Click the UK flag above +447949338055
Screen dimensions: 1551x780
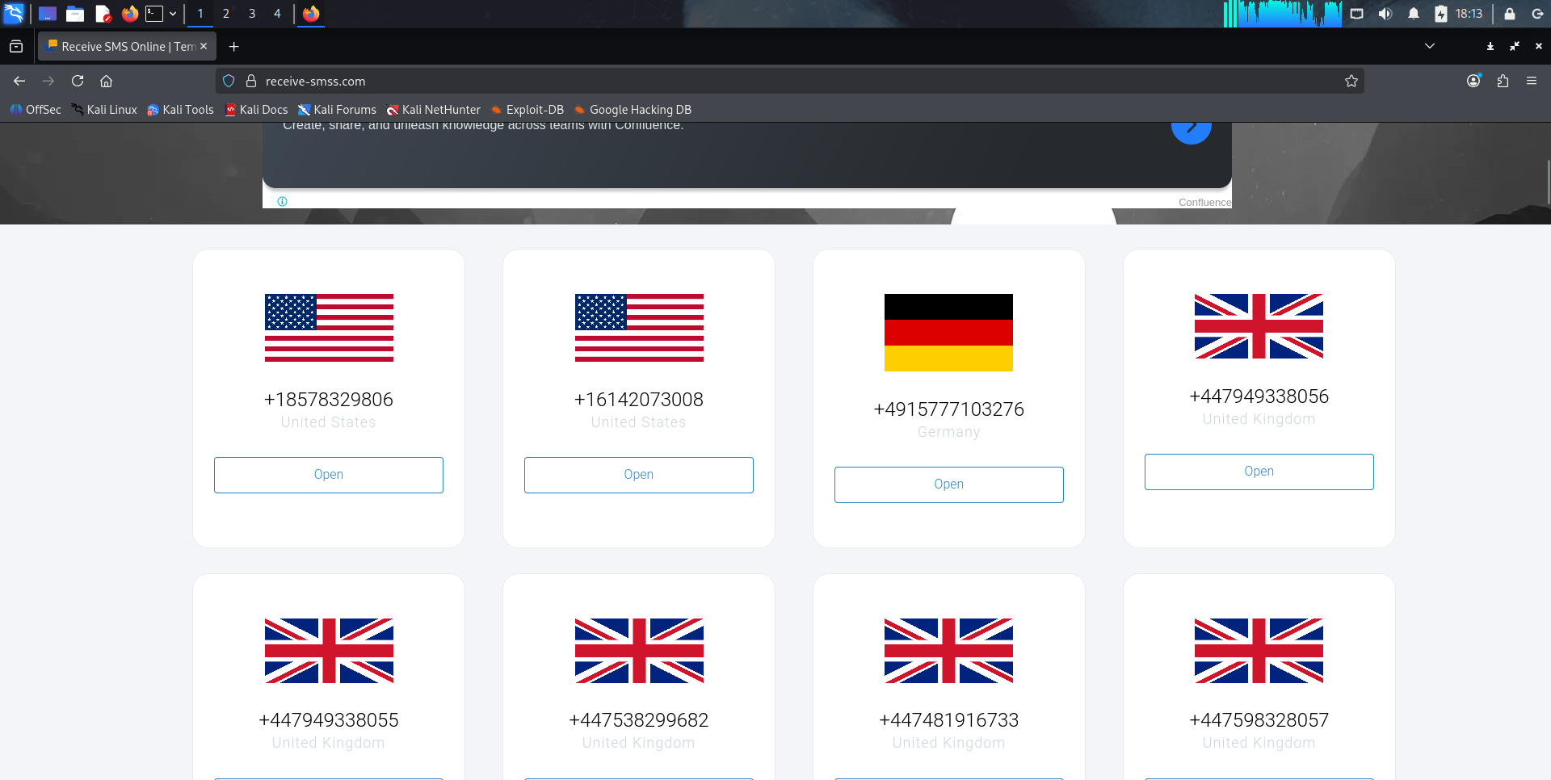[329, 651]
